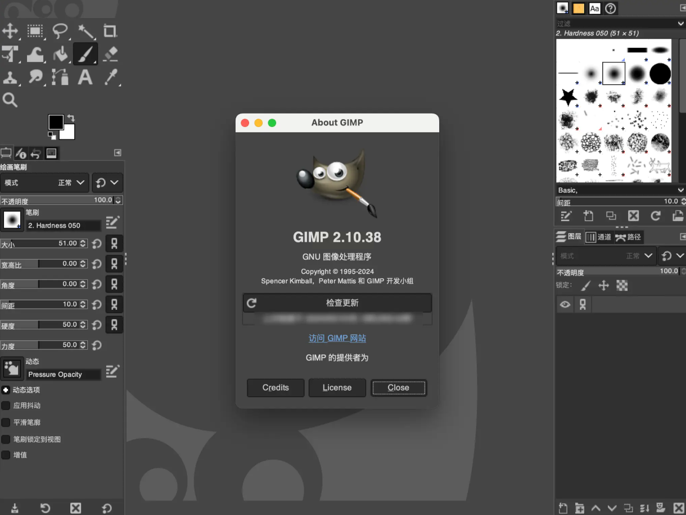Refresh brushes in the brushes dock
This screenshot has width=686, height=515.
coord(656,216)
